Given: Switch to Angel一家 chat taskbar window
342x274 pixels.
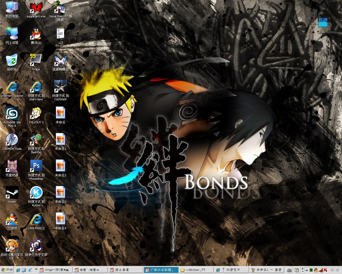Looking at the screenshot, I should [x=55, y=270].
